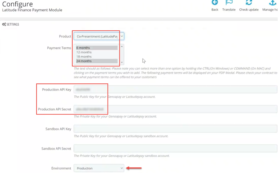Click the Environment label

coord(61,168)
